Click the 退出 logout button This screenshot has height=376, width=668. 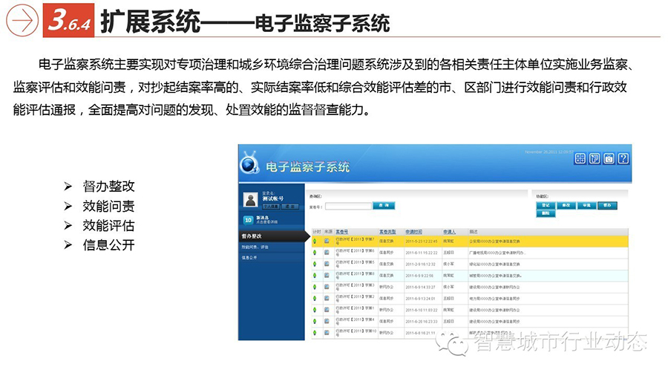point(290,207)
